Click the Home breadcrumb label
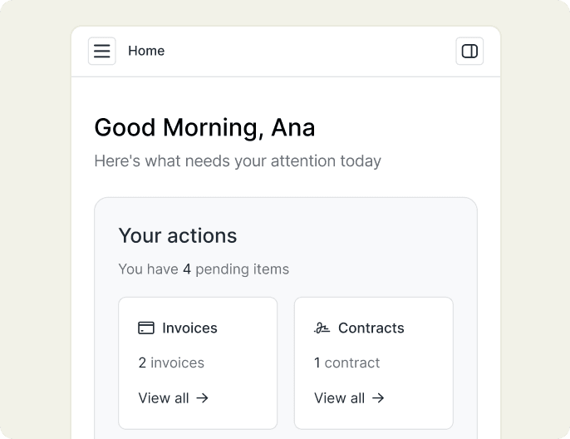 click(x=146, y=51)
